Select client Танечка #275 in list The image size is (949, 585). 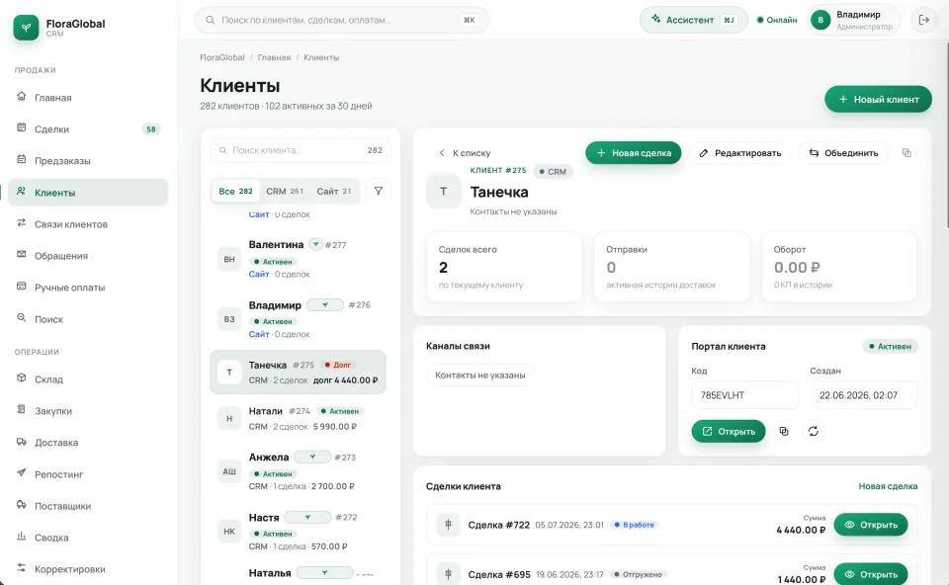point(298,373)
